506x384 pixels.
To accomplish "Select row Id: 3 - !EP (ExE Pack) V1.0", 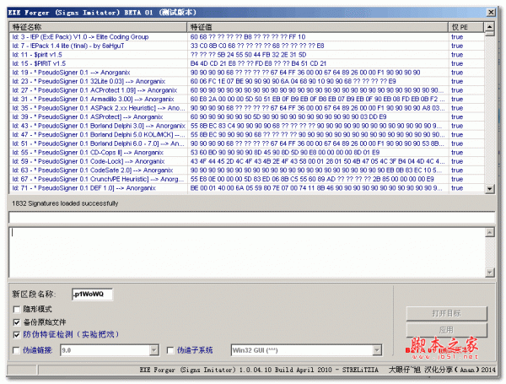I will coord(247,37).
